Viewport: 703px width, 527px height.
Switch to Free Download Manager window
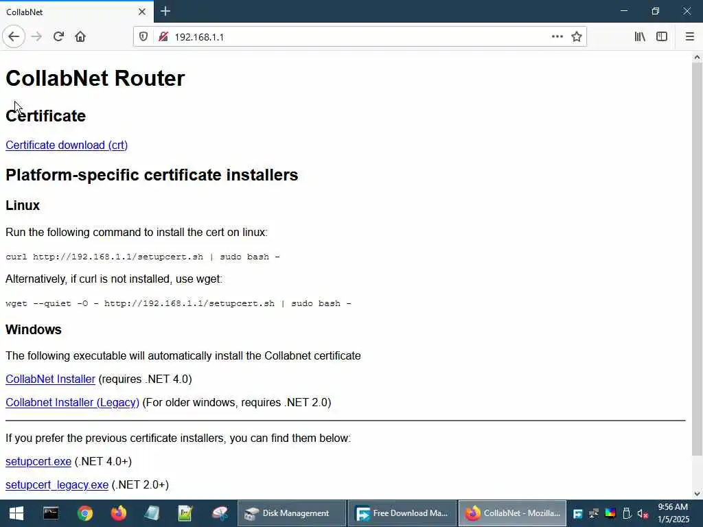(x=402, y=513)
